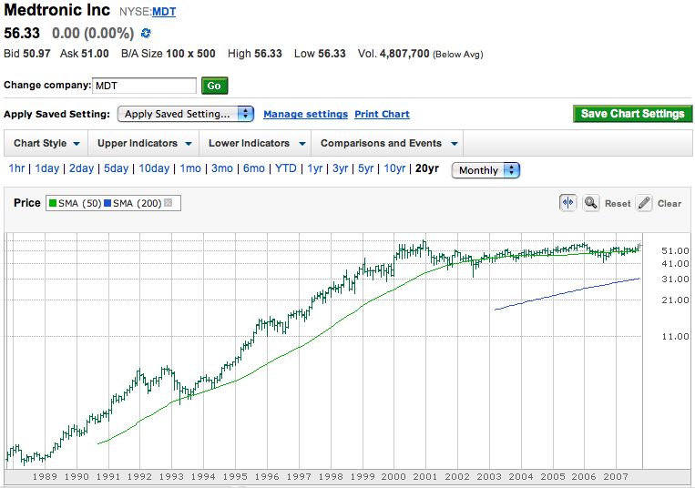Image resolution: width=695 pixels, height=488 pixels.
Task: Open the Monthly frequency dropdown
Action: [x=485, y=170]
